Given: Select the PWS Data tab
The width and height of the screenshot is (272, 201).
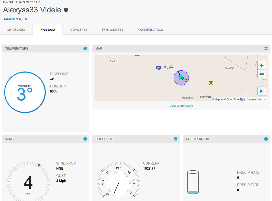Looking at the screenshot, I should (48, 30).
